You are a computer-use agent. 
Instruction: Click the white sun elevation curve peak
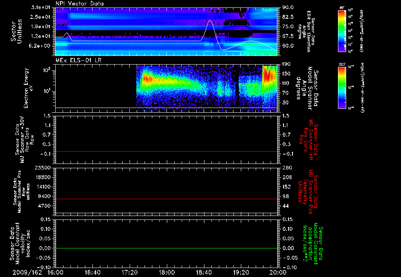point(210,21)
